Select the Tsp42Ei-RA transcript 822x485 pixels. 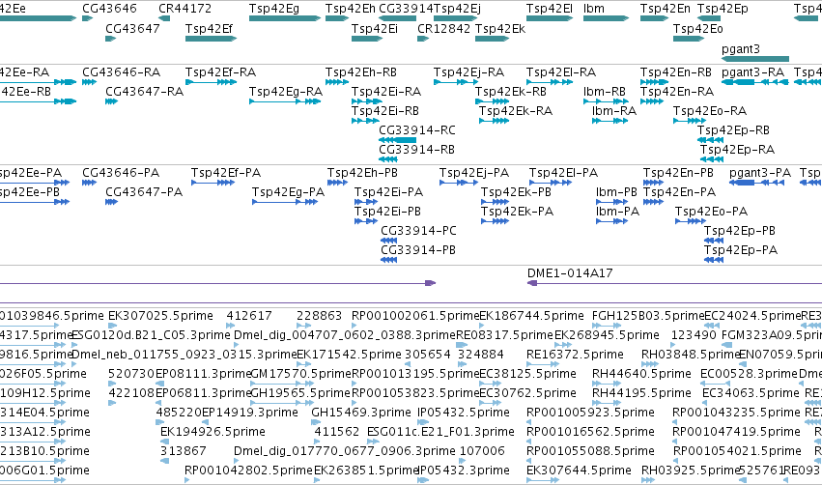click(366, 101)
